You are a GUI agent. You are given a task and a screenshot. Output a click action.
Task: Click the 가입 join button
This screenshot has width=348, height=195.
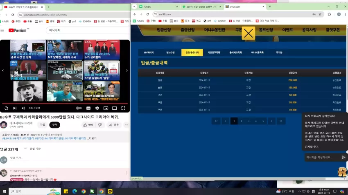click(42, 125)
